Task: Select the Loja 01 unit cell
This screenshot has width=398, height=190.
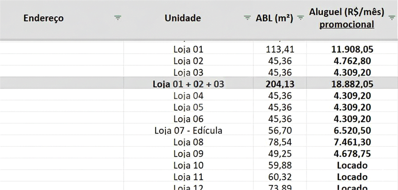Action: pyautogui.click(x=188, y=49)
